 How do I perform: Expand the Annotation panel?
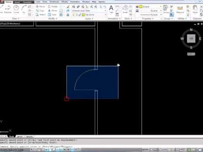(114, 19)
